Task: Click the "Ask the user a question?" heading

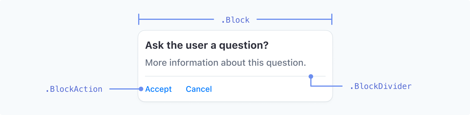Action: 207,45
